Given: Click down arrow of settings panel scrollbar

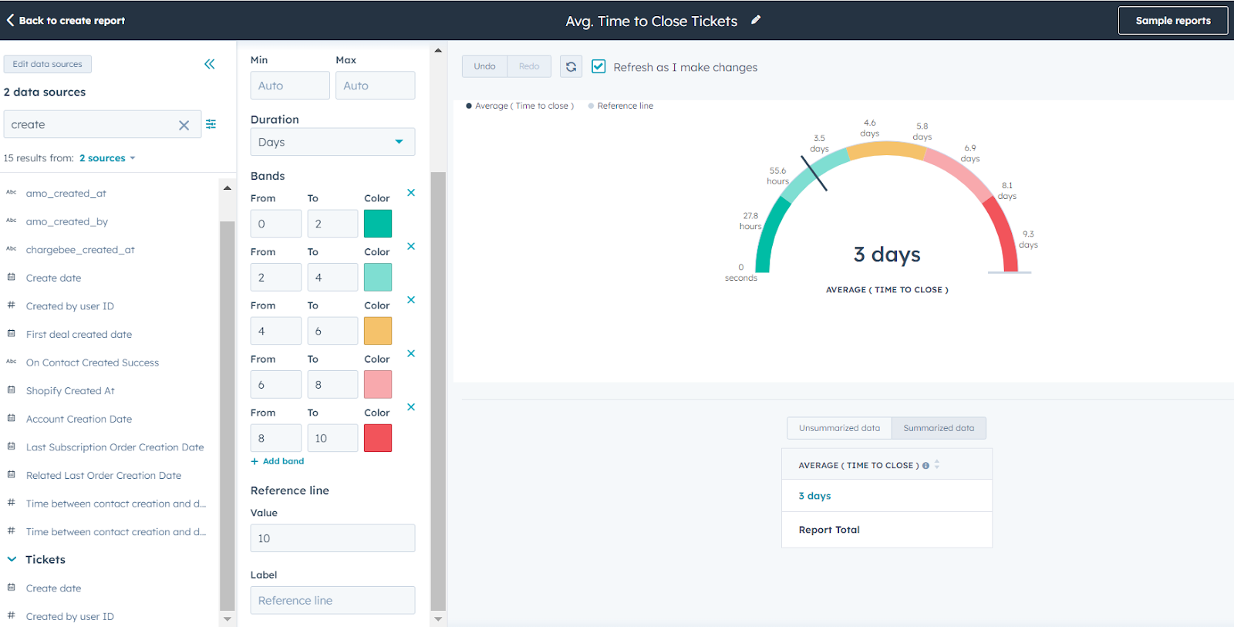Looking at the screenshot, I should pos(438,619).
